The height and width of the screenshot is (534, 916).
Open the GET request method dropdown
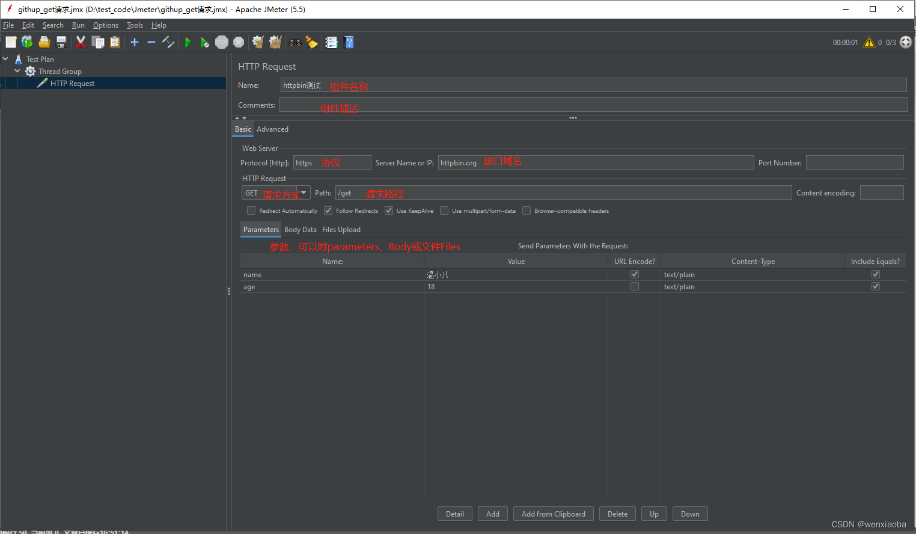304,192
